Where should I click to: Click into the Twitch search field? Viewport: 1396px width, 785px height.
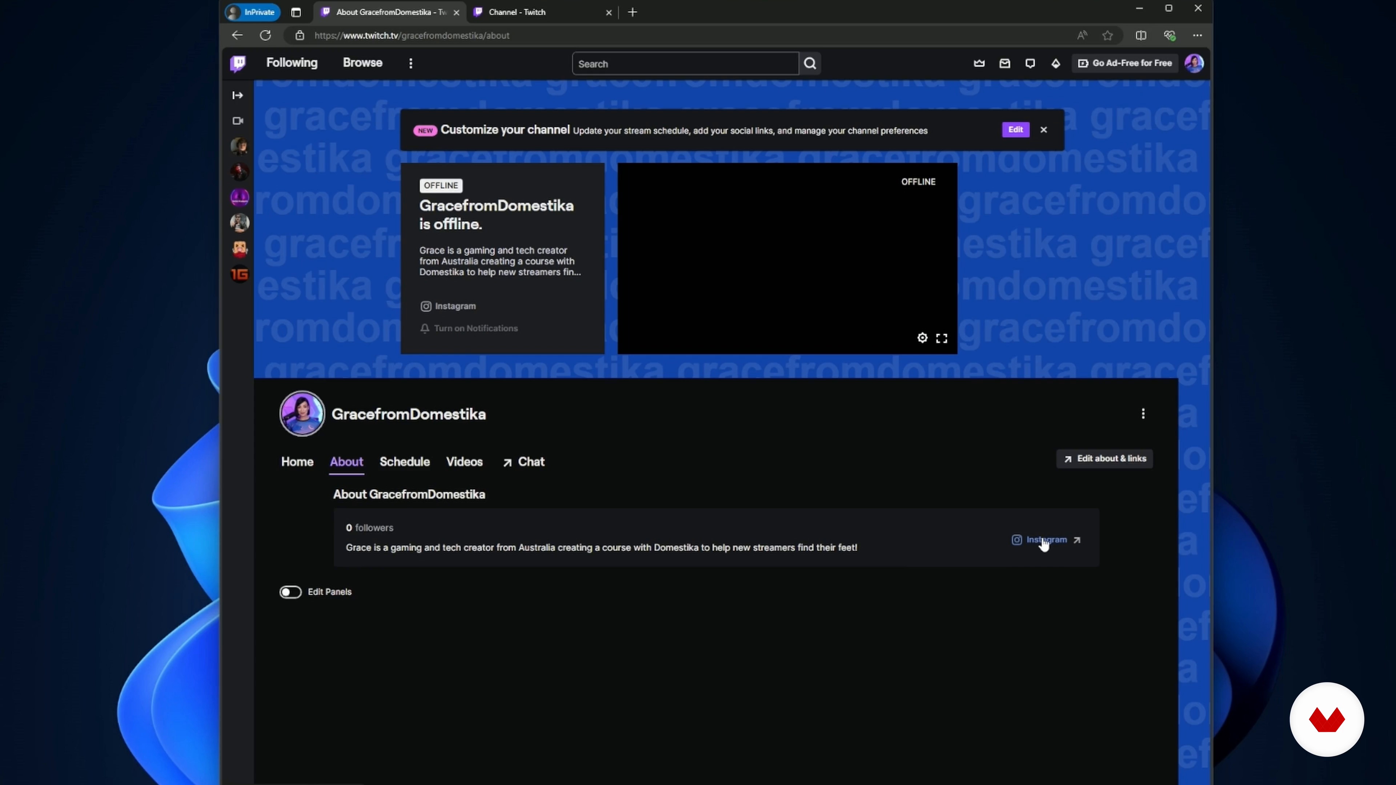[685, 63]
